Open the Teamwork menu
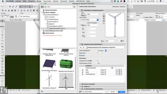The width and height of the screenshot is (167, 94). pyautogui.click(x=63, y=1)
